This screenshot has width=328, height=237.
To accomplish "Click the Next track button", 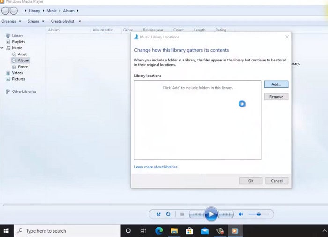I will [226, 214].
